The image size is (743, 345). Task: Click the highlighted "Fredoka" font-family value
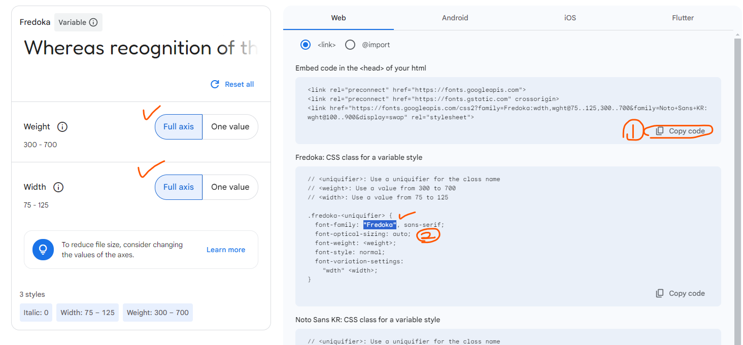pos(380,225)
